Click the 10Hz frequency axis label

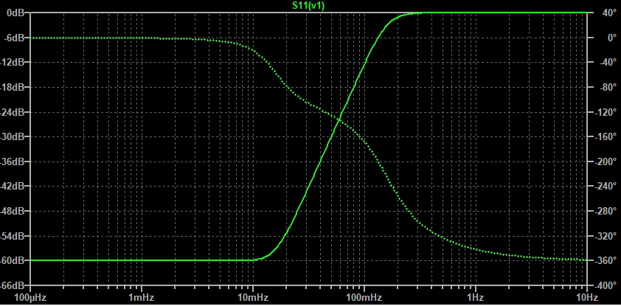587,298
